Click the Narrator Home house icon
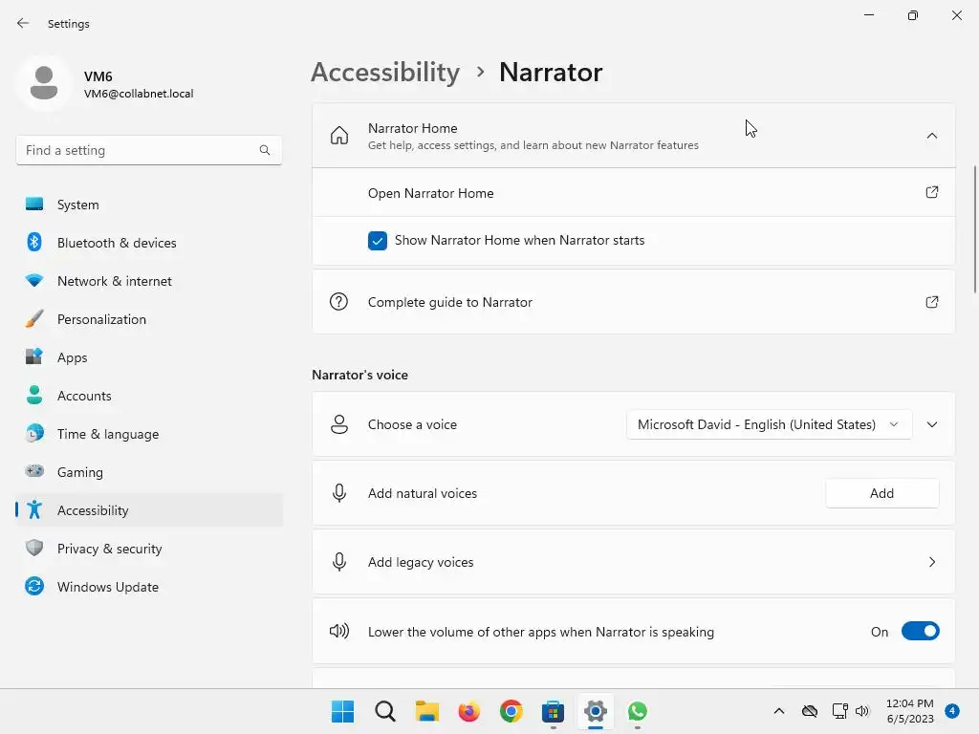The height and width of the screenshot is (734, 979). pyautogui.click(x=339, y=136)
